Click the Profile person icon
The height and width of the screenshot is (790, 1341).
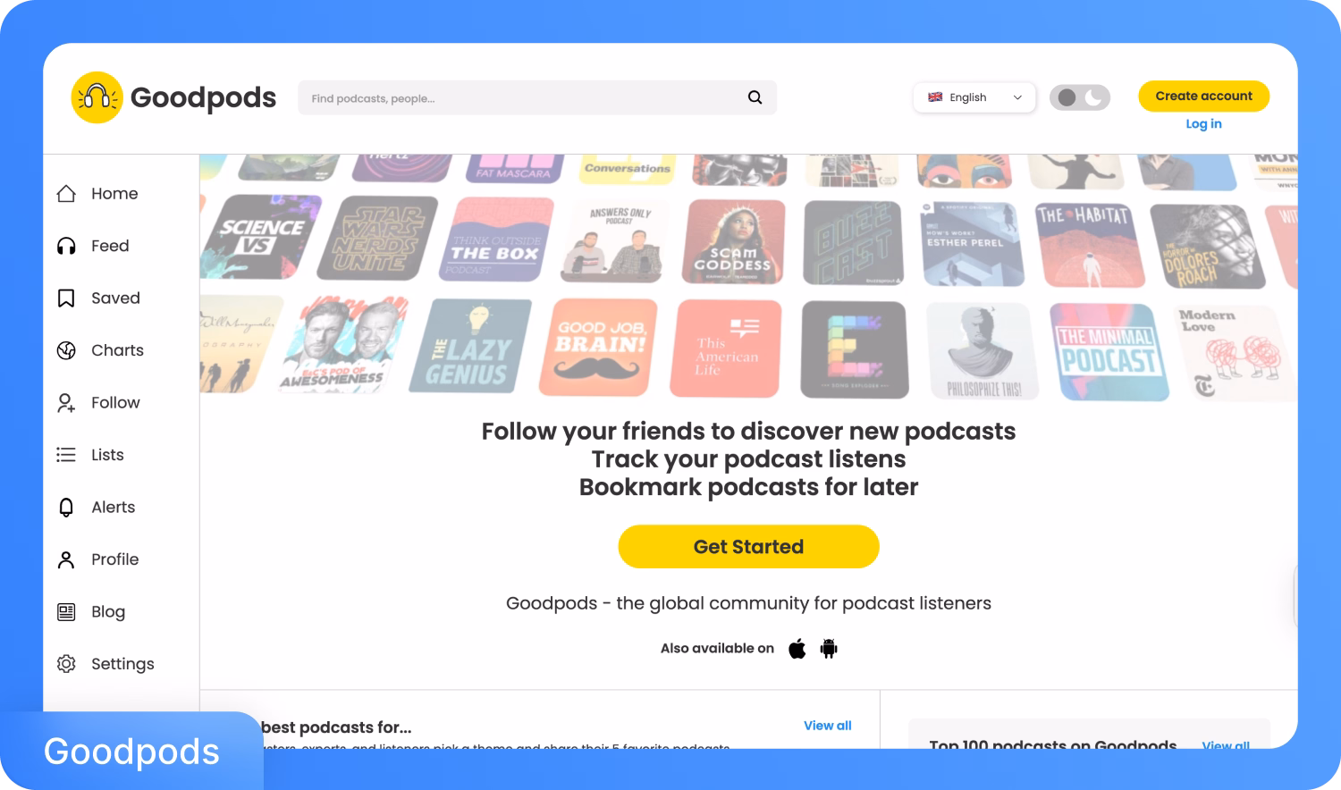(66, 559)
